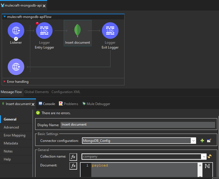Click the Display Name text field
Image resolution: width=219 pixels, height=179 pixels.
pyautogui.click(x=137, y=125)
